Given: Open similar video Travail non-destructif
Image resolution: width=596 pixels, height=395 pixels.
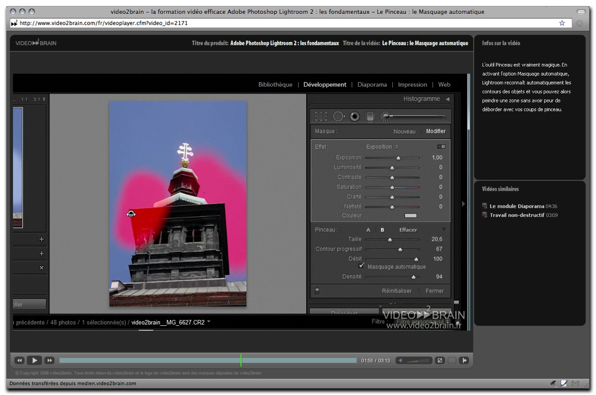Looking at the screenshot, I should [x=517, y=215].
